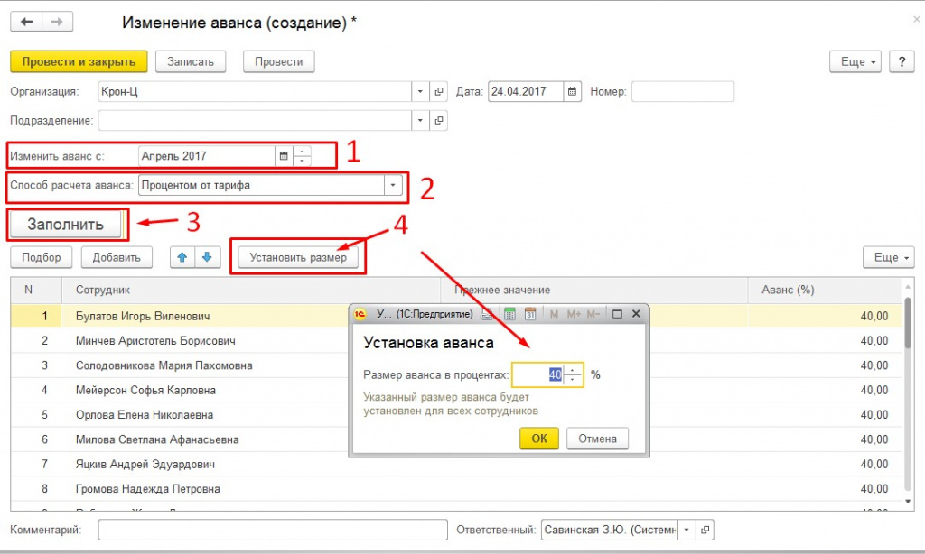Screen dimensions: 925x554
Task: Expand the Ответственный dropdown list
Action: click(x=687, y=530)
